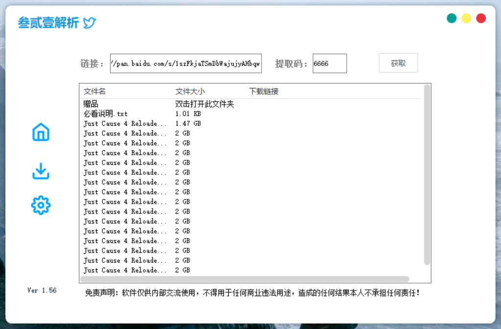This screenshot has height=329, width=501.
Task: Click the yellow dot in the top-right corner
Action: 466,17
